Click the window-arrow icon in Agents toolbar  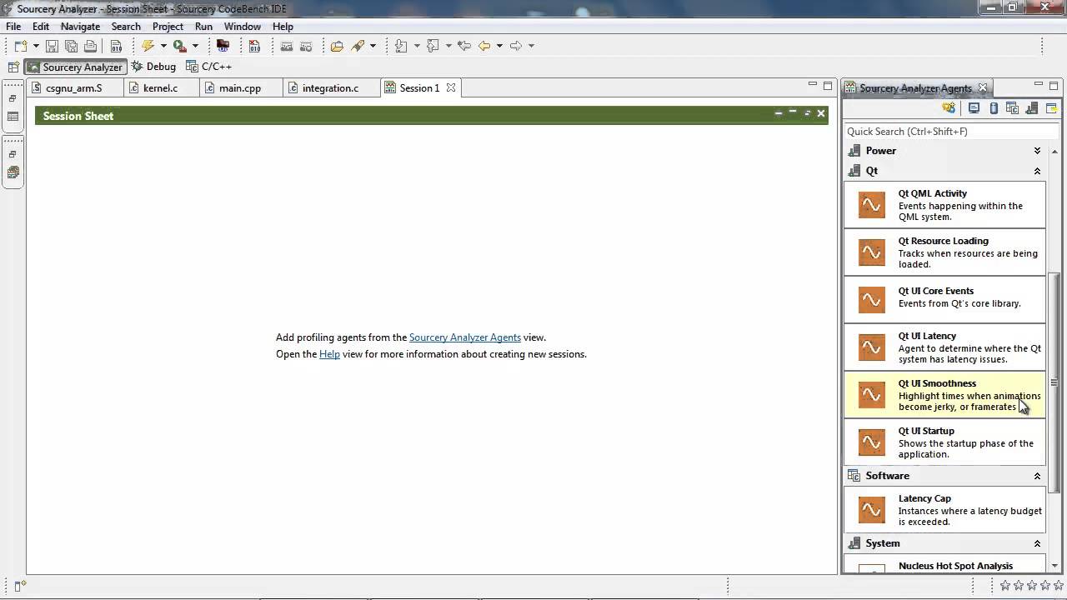tap(1051, 108)
